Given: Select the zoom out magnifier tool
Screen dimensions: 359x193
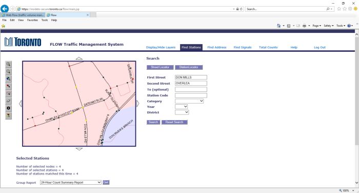Looking at the screenshot, I should tap(9, 71).
